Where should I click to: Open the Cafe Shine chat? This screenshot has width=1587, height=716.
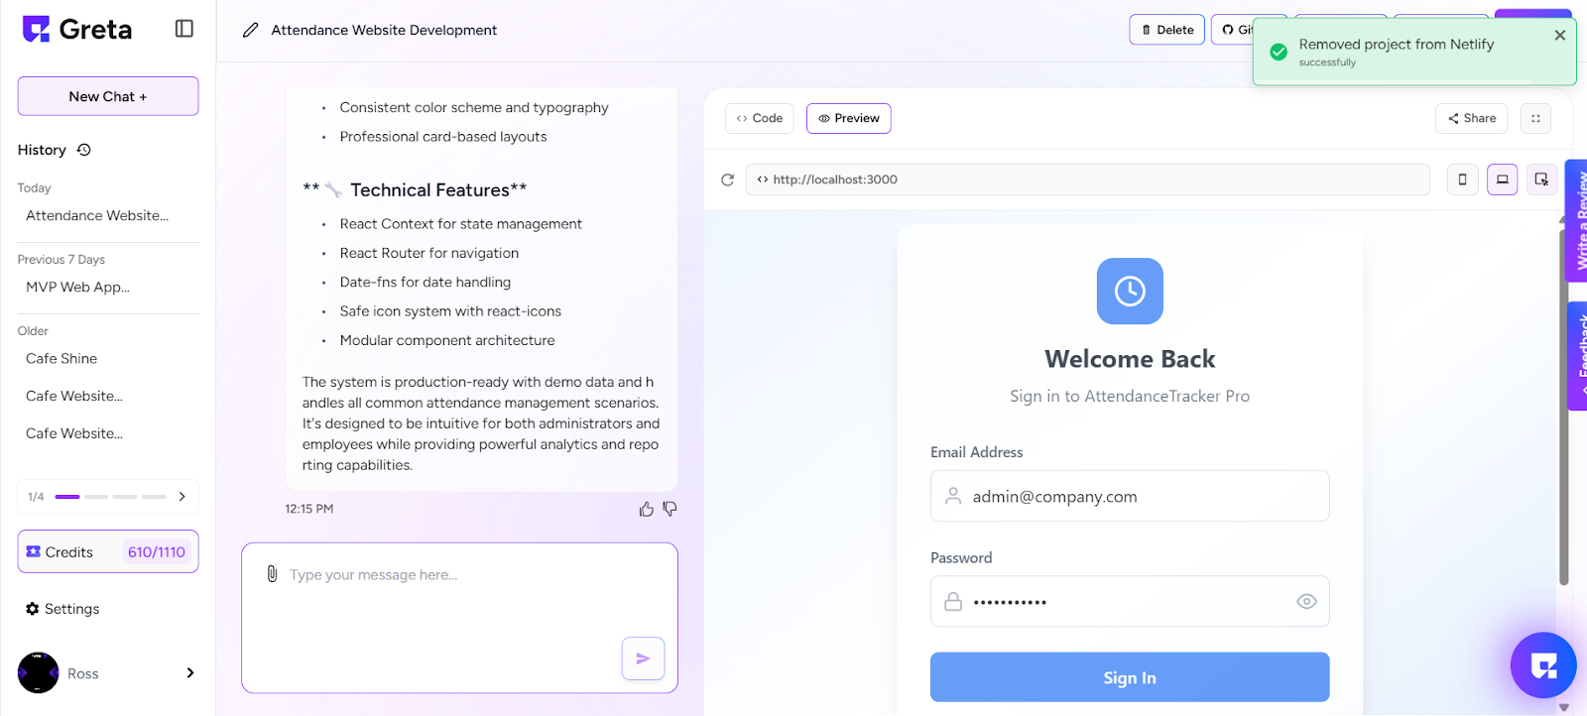pyautogui.click(x=61, y=358)
